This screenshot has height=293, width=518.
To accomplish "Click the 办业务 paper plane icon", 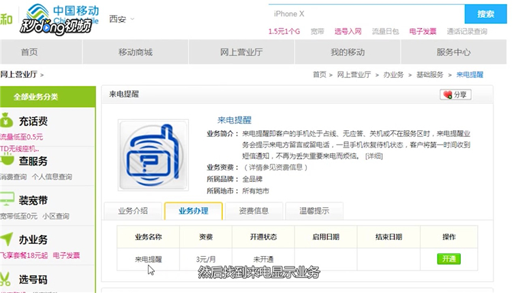I will pyautogui.click(x=7, y=238).
